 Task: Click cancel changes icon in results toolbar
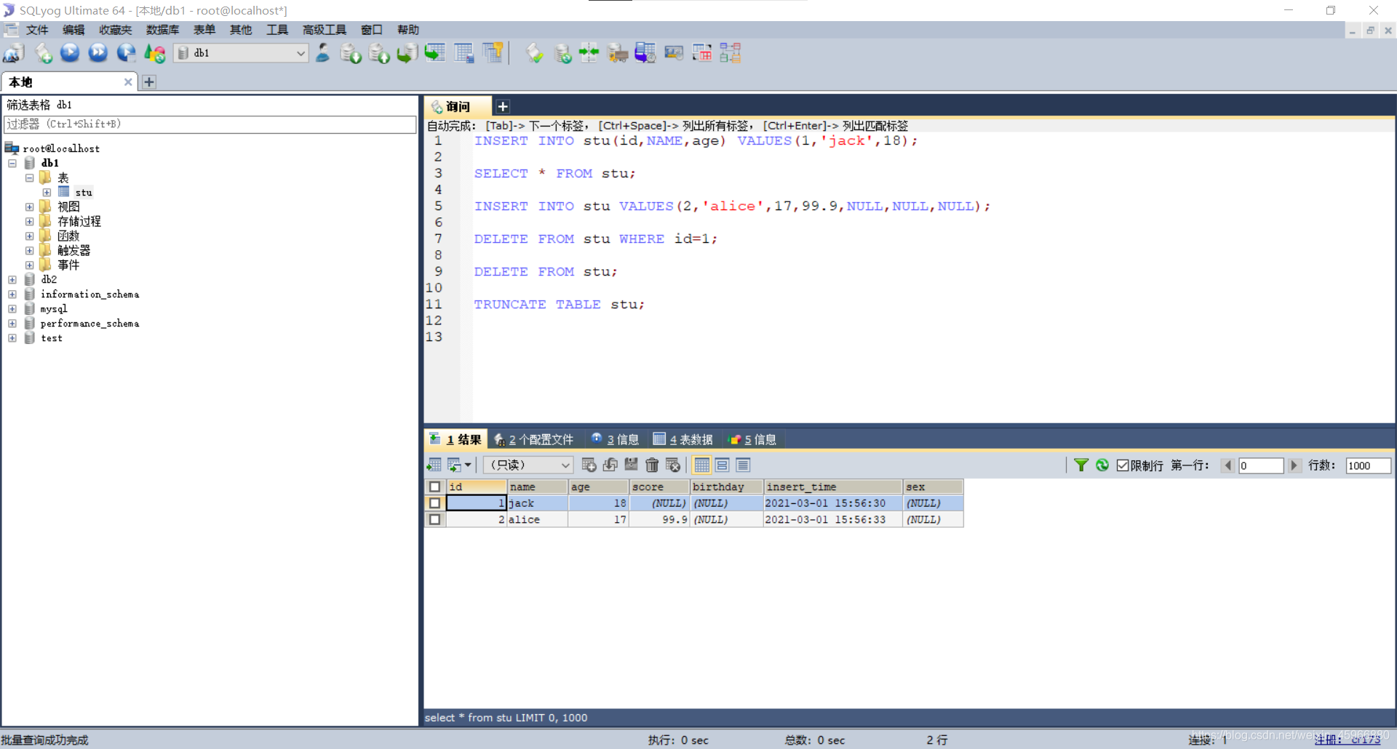673,465
